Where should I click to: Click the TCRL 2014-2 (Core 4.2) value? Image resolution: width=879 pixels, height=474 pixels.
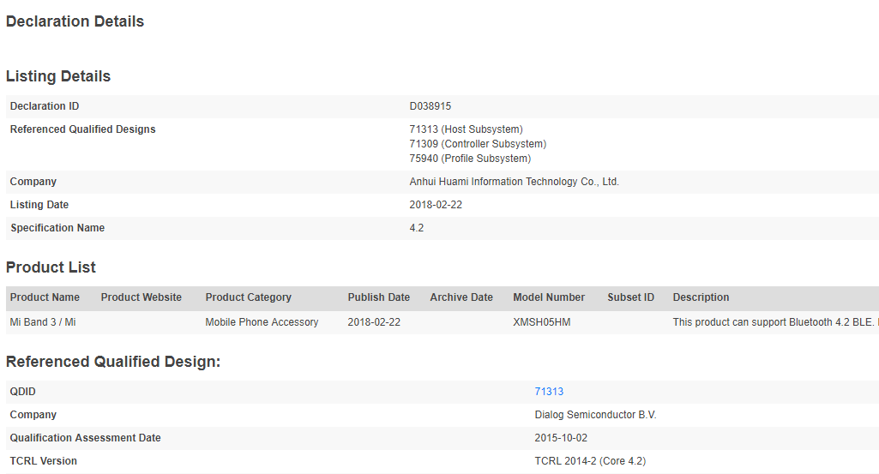tap(590, 461)
